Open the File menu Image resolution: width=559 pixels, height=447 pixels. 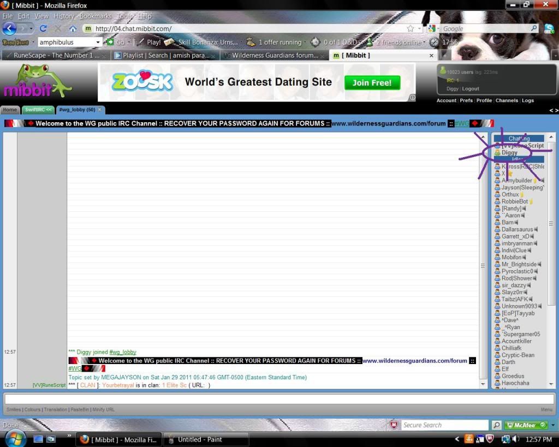pos(8,16)
